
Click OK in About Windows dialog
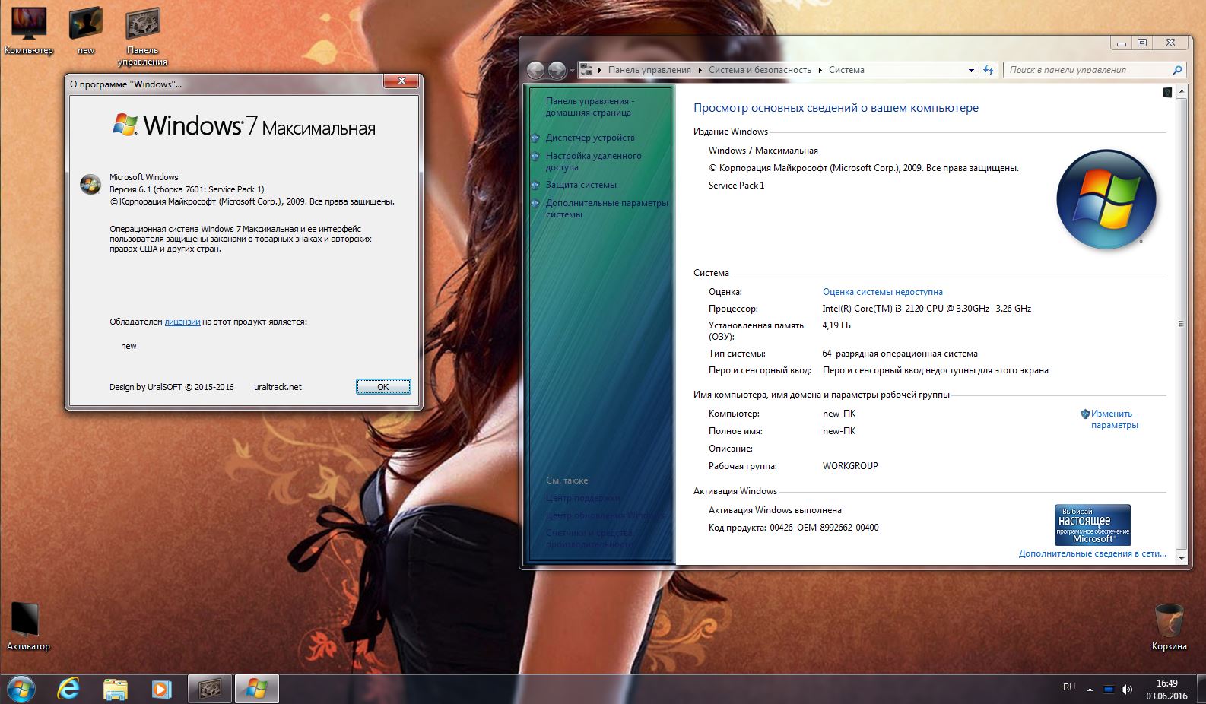[383, 387]
